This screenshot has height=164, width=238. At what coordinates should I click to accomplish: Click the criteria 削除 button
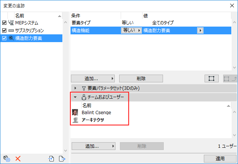point(141,79)
